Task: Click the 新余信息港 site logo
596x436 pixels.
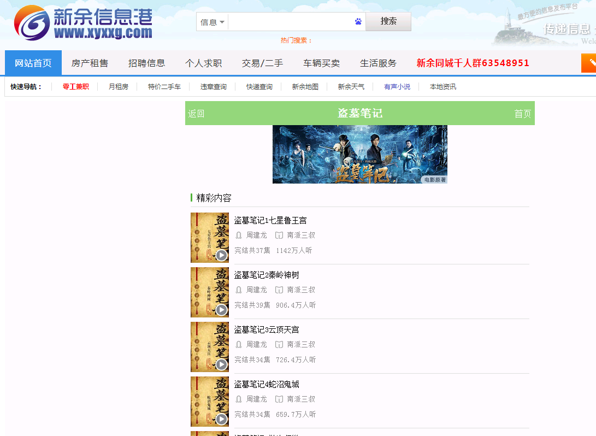Action: click(x=83, y=23)
